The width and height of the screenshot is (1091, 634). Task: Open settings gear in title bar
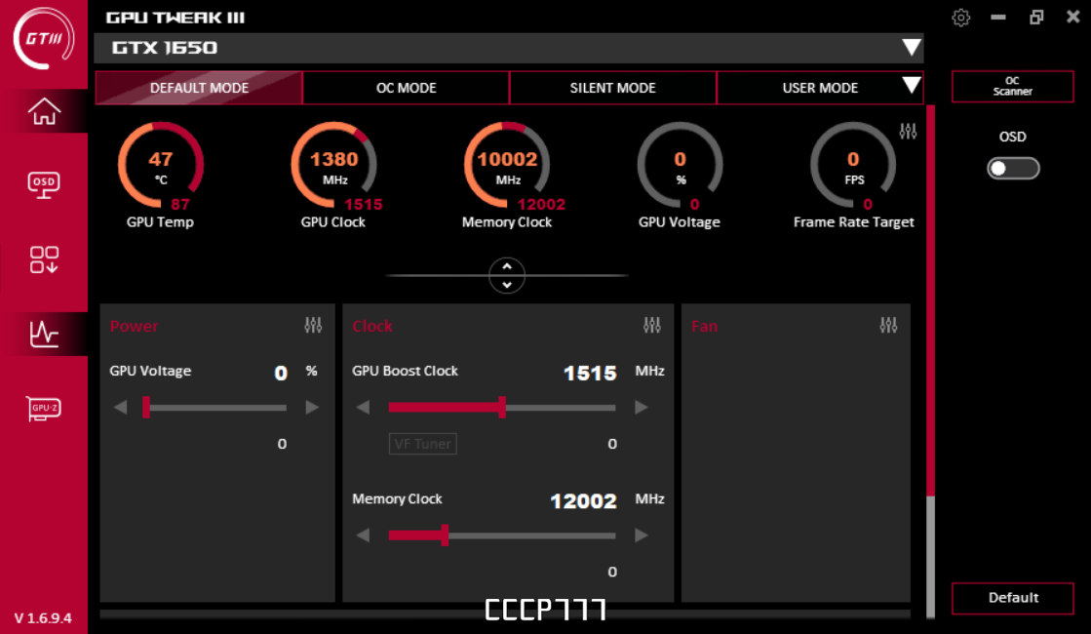coord(961,18)
